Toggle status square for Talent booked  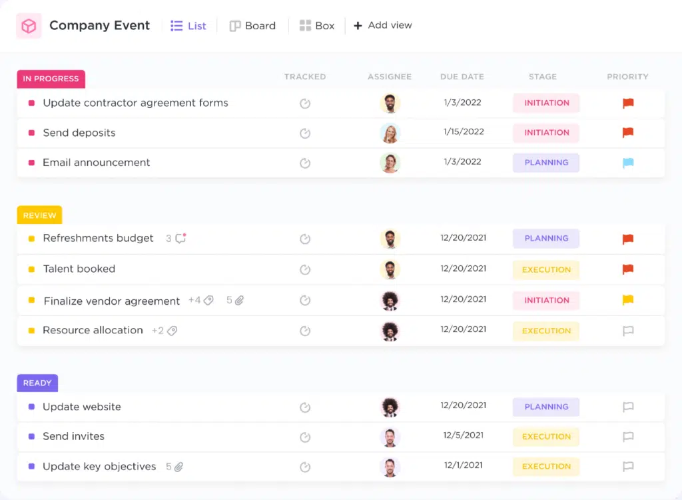31,269
